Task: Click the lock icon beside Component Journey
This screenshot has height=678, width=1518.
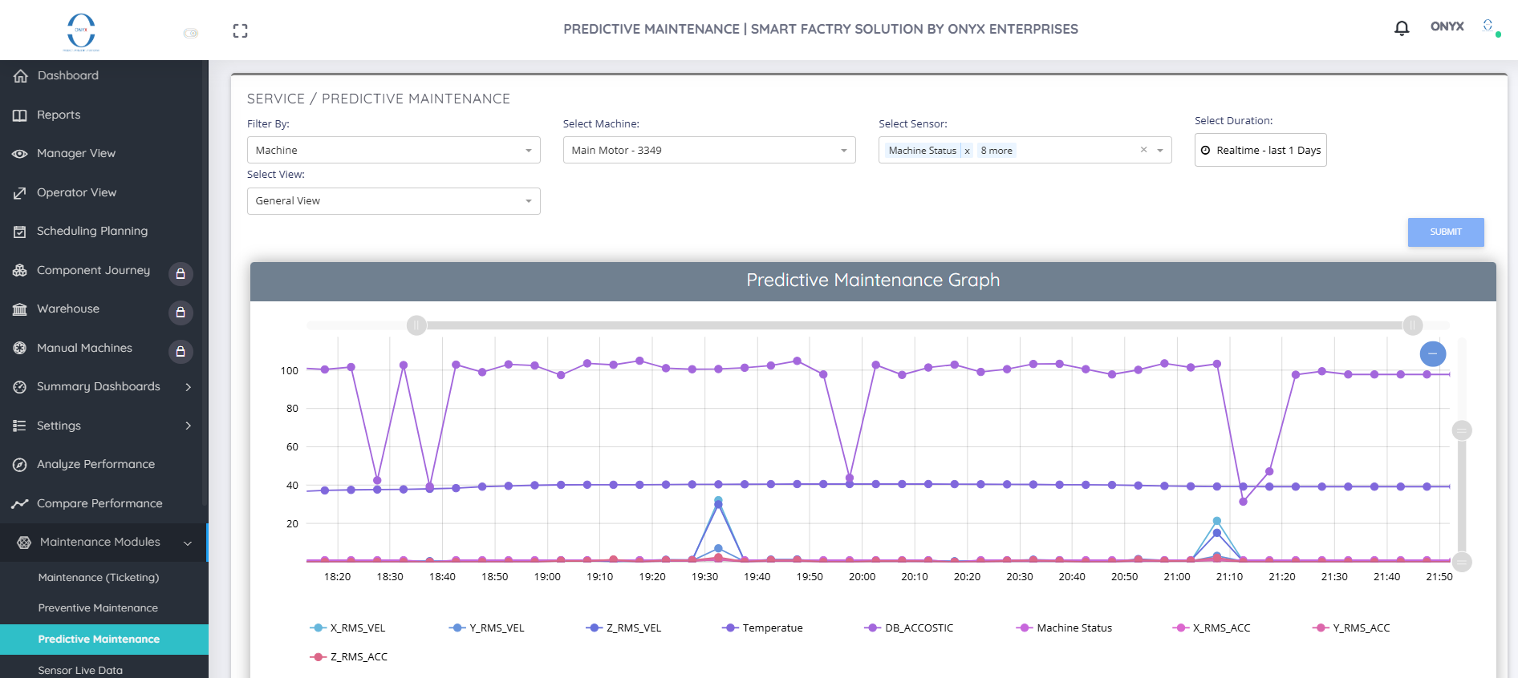Action: tap(181, 274)
